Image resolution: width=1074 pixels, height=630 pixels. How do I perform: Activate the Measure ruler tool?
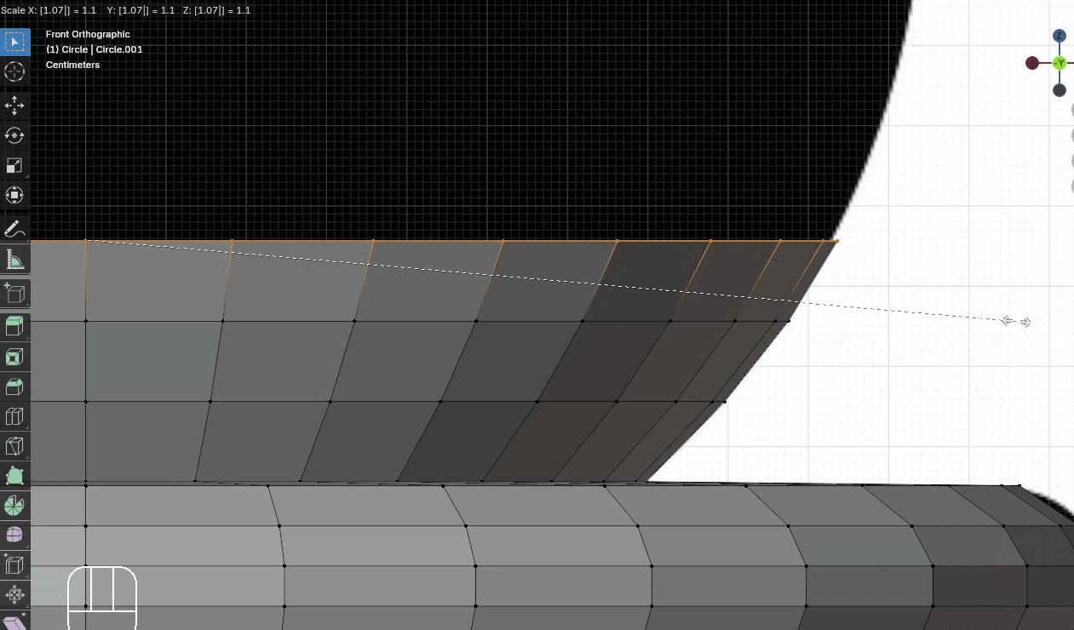pyautogui.click(x=14, y=259)
